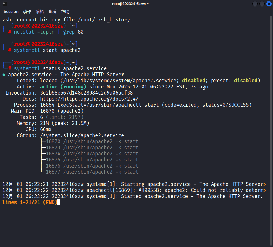273x247 pixels.
Task: Click the 'Process: 16854 ExecStart' line
Action: click(x=133, y=105)
